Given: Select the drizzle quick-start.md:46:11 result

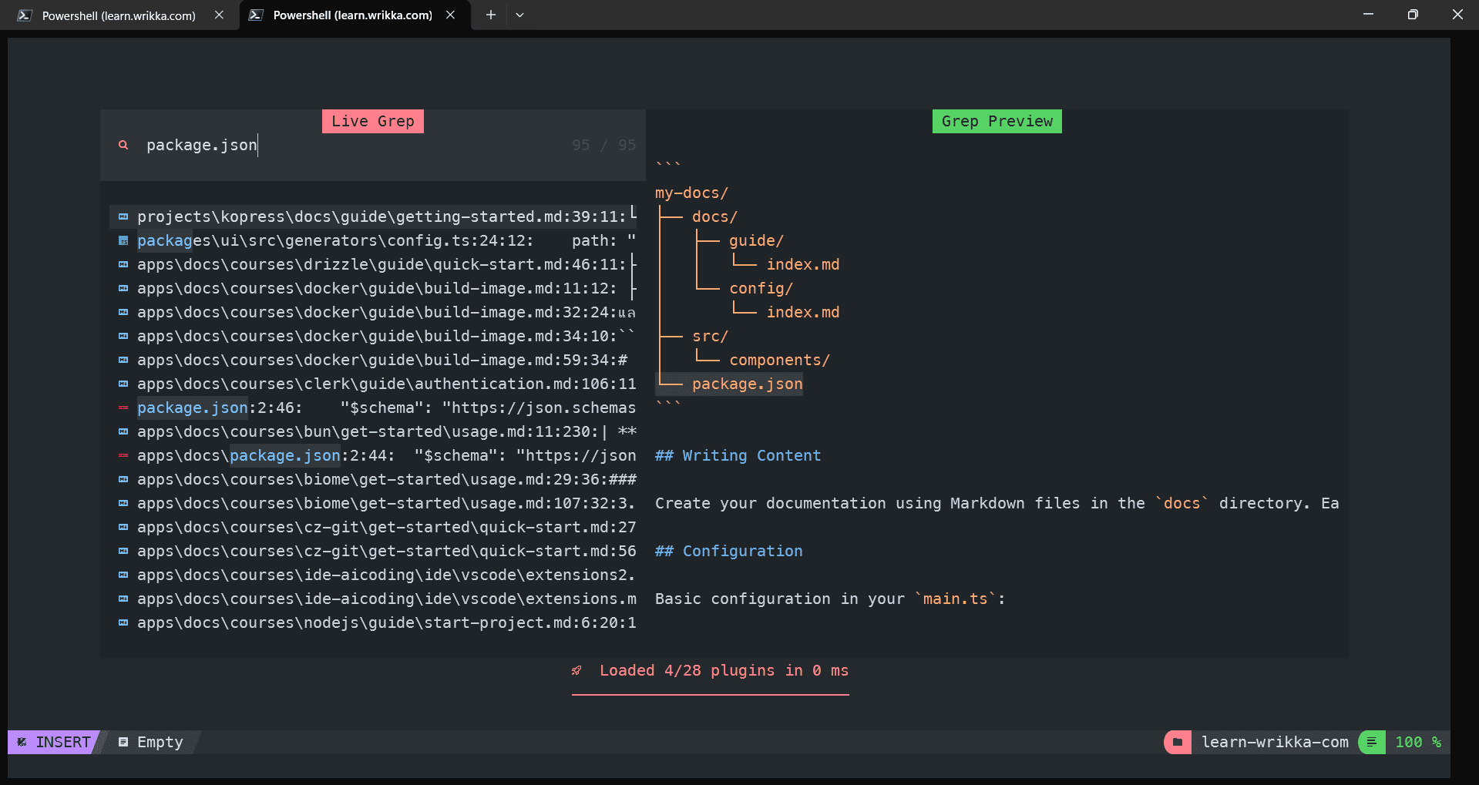Looking at the screenshot, I should coord(373,264).
